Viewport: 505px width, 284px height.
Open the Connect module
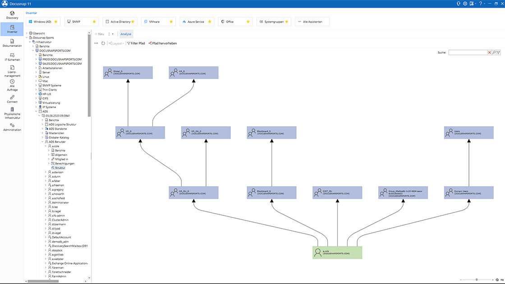coord(12,99)
